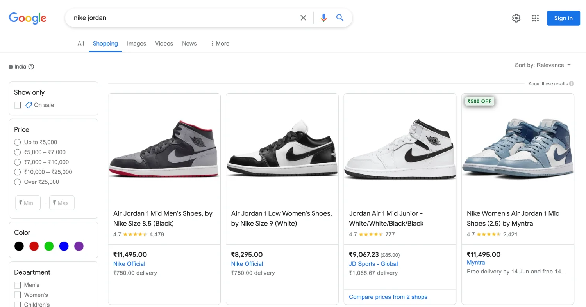
Task: Click the search magnifier icon
Action: coord(340,18)
